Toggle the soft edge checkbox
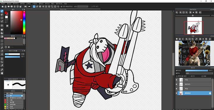 (90, 6)
